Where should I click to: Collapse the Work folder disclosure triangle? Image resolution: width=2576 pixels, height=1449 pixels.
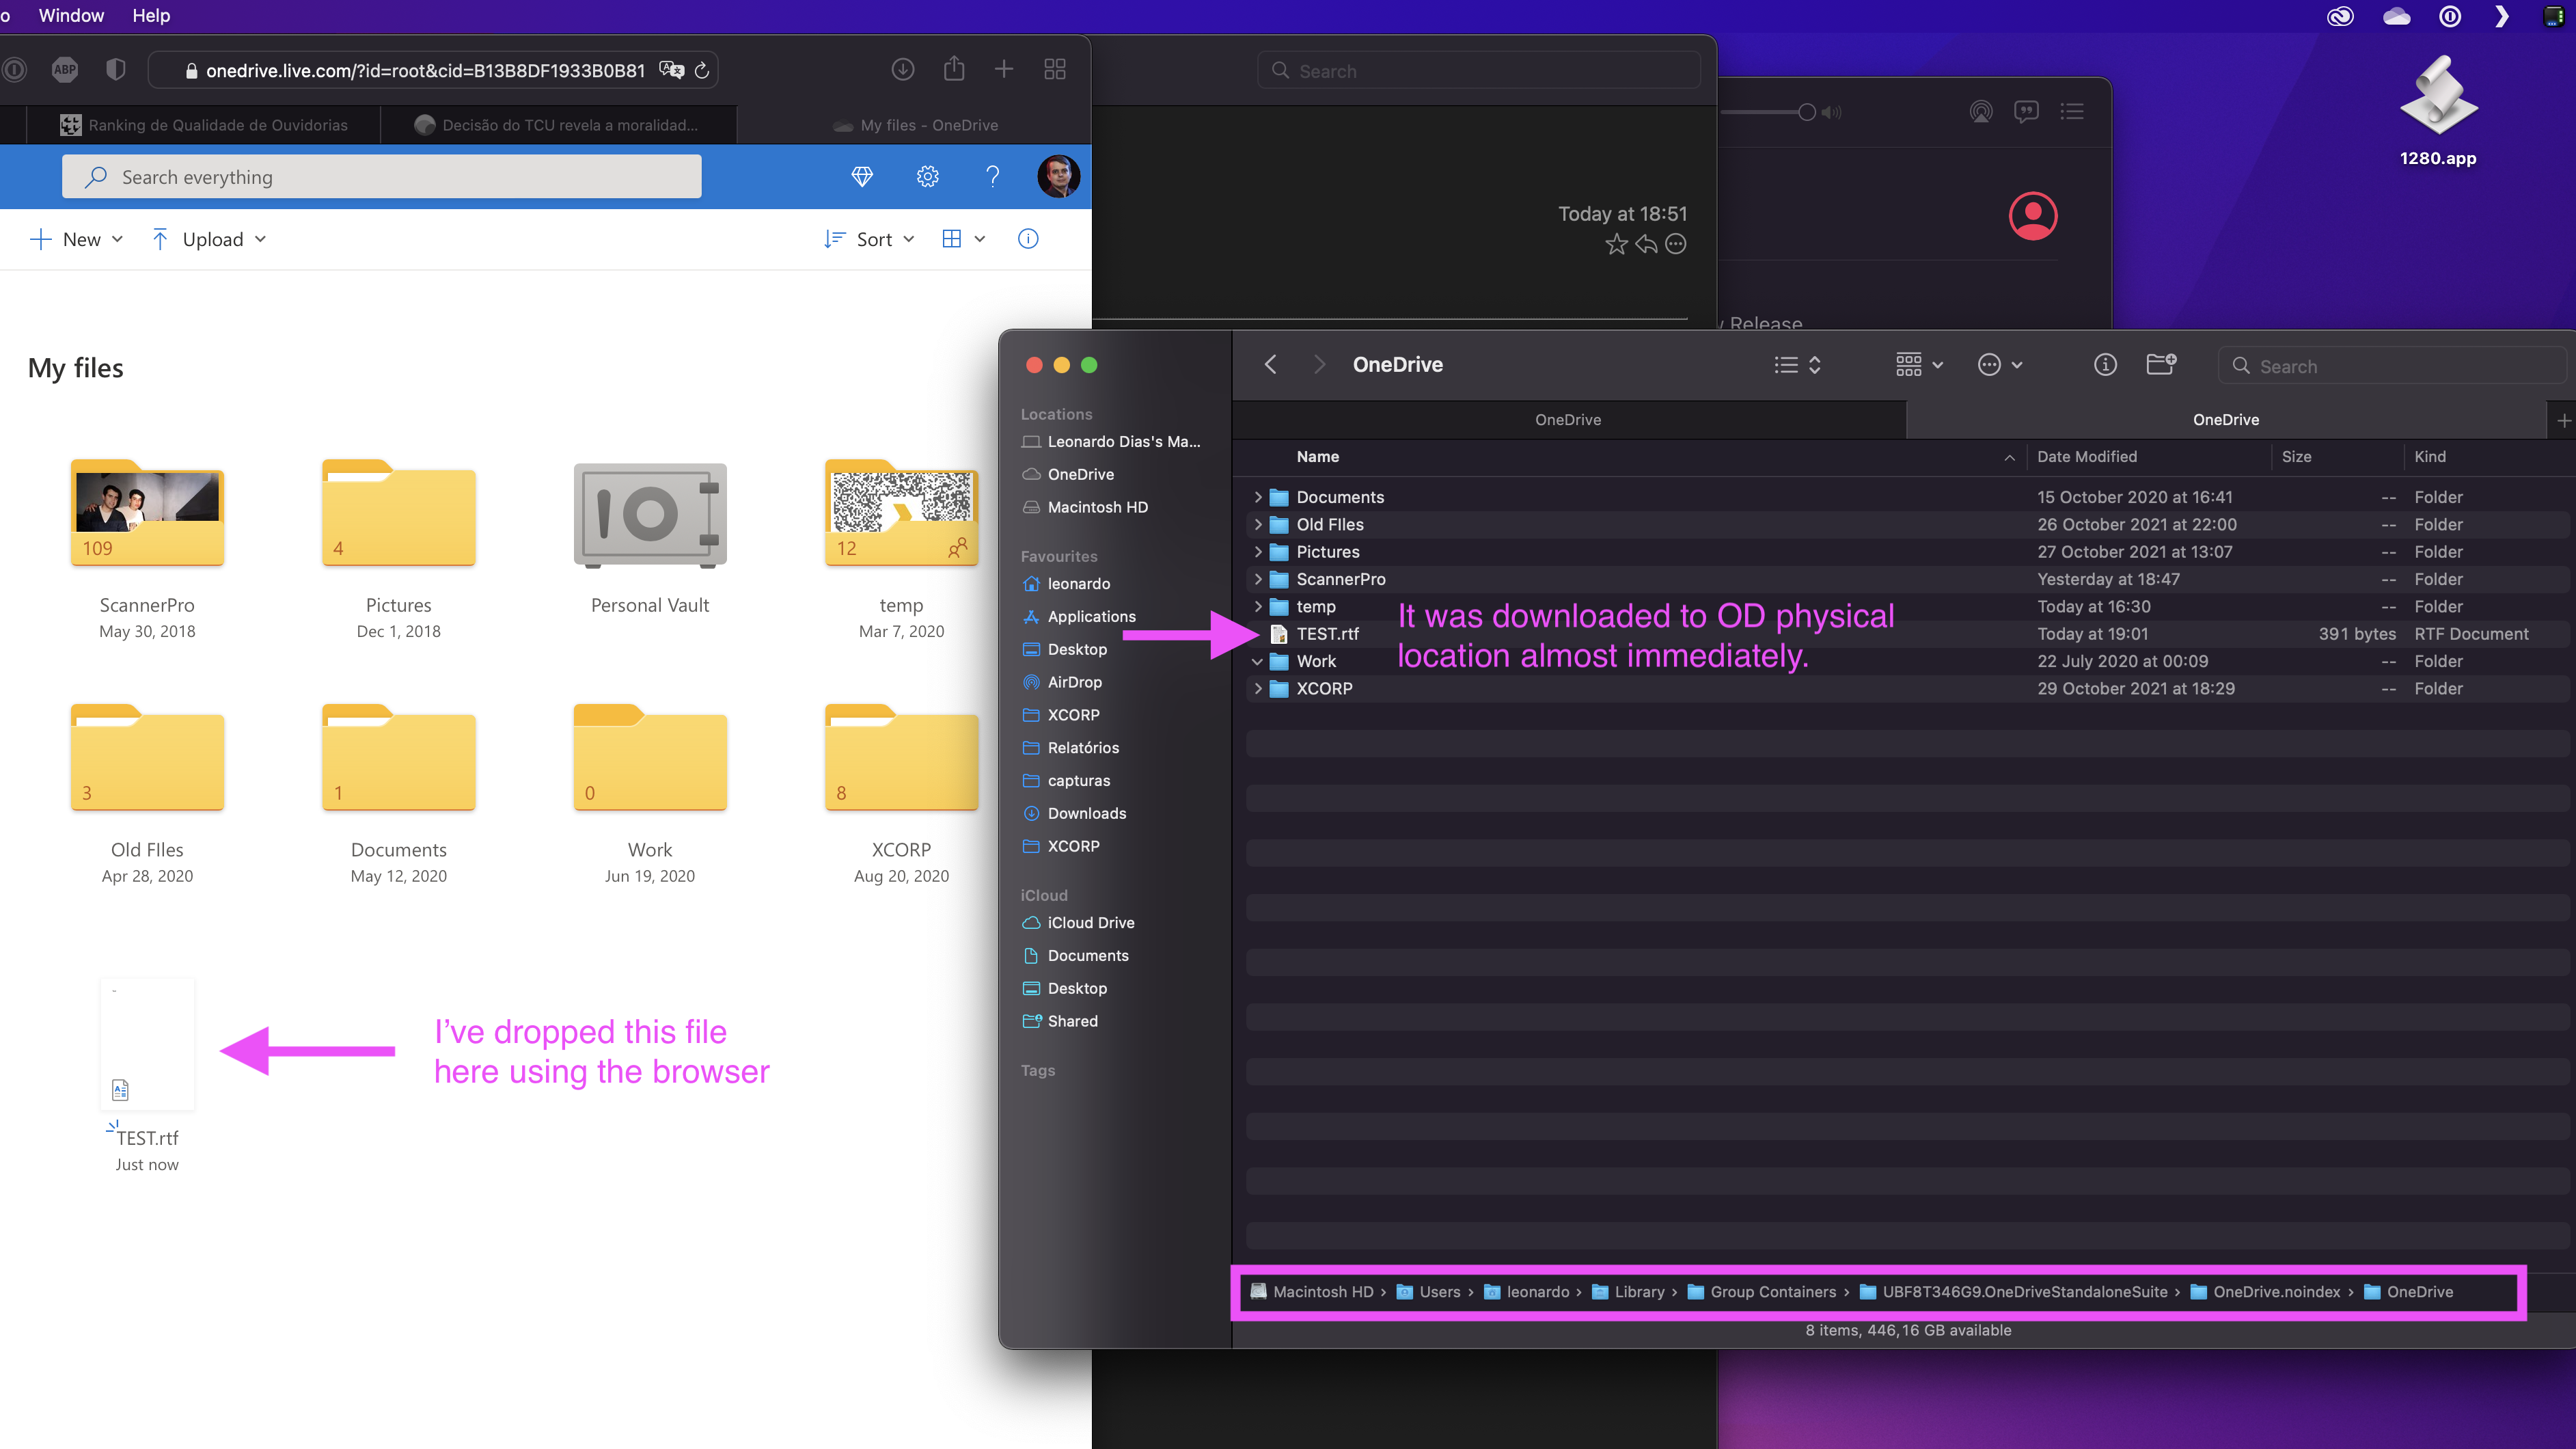(x=1257, y=661)
